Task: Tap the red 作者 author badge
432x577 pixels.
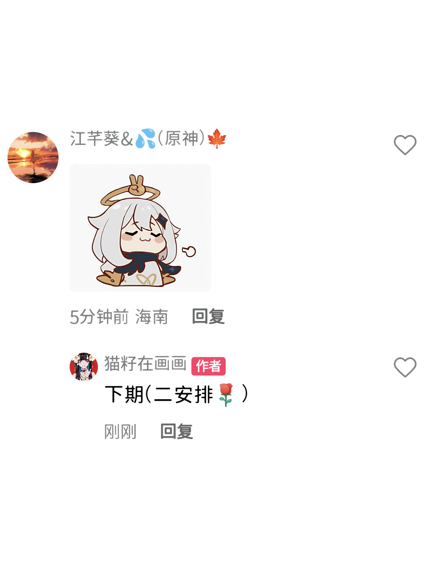Action: click(x=208, y=366)
